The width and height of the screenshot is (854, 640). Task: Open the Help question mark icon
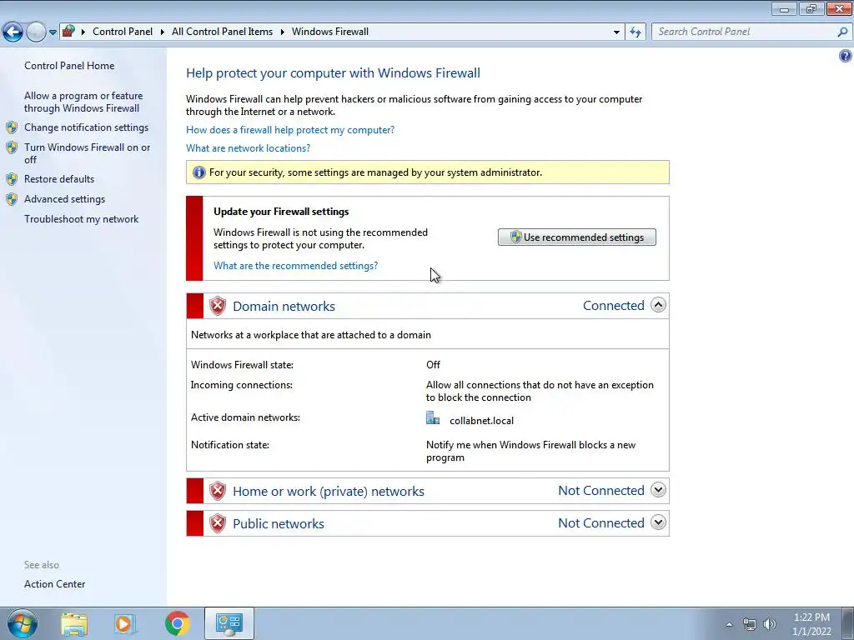pos(845,56)
